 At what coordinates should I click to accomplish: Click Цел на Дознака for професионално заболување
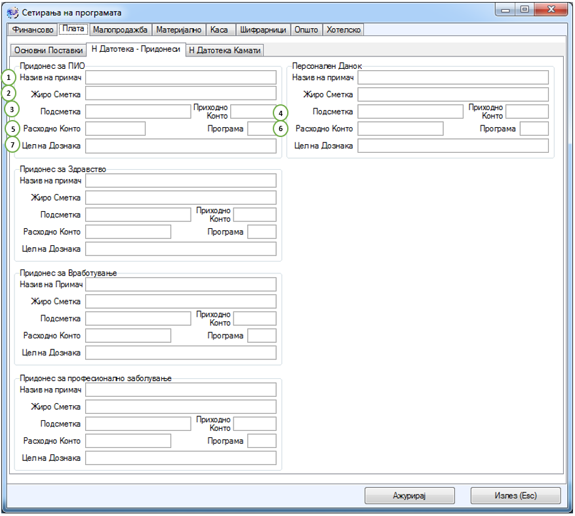pos(181,458)
